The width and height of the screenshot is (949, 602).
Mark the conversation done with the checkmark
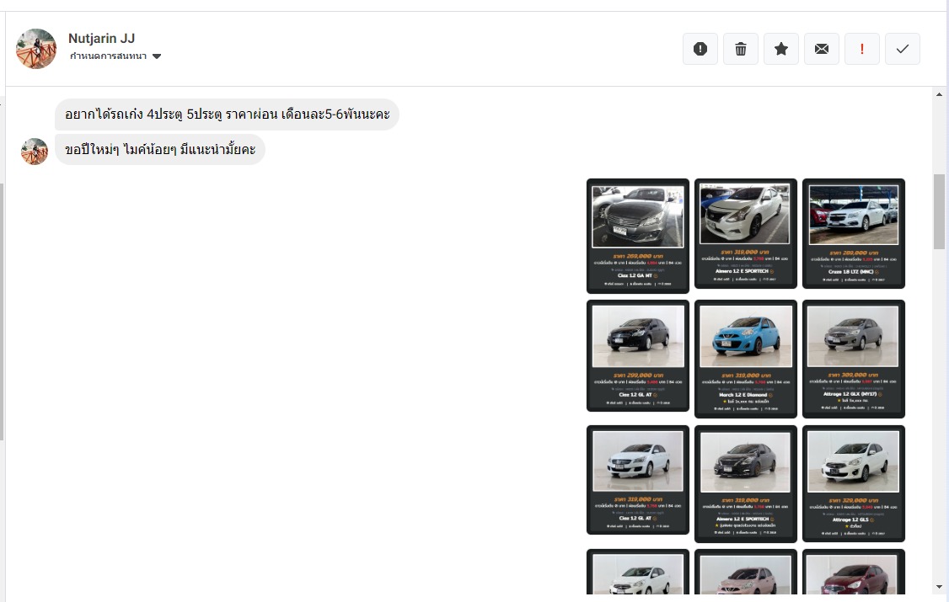(x=903, y=49)
